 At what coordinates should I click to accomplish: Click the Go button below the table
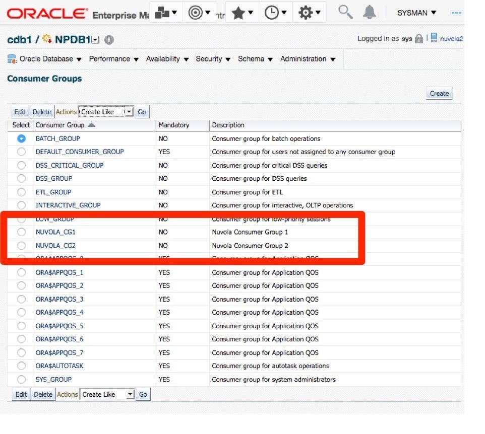pos(143,394)
